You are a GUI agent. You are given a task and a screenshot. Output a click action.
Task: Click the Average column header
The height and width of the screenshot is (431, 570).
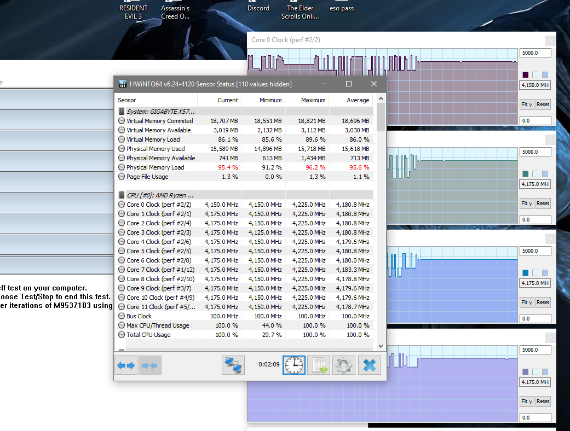358,100
